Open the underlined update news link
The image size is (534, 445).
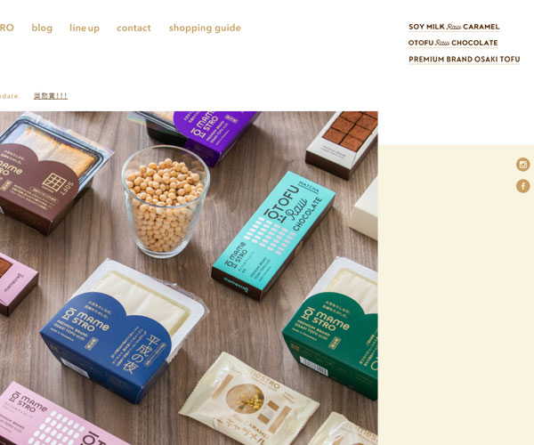pyautogui.click(x=51, y=96)
